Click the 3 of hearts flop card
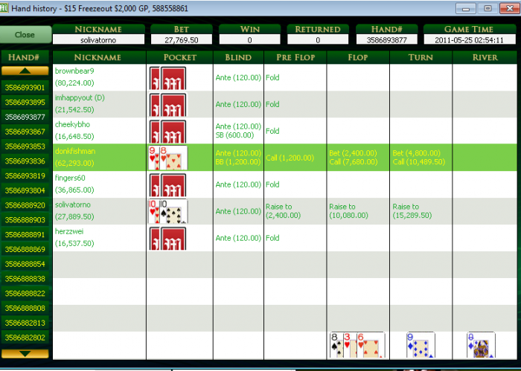The height and width of the screenshot is (371, 521). [350, 345]
